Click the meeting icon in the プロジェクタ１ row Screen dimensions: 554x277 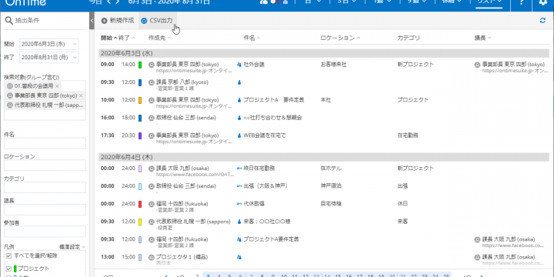(239, 257)
